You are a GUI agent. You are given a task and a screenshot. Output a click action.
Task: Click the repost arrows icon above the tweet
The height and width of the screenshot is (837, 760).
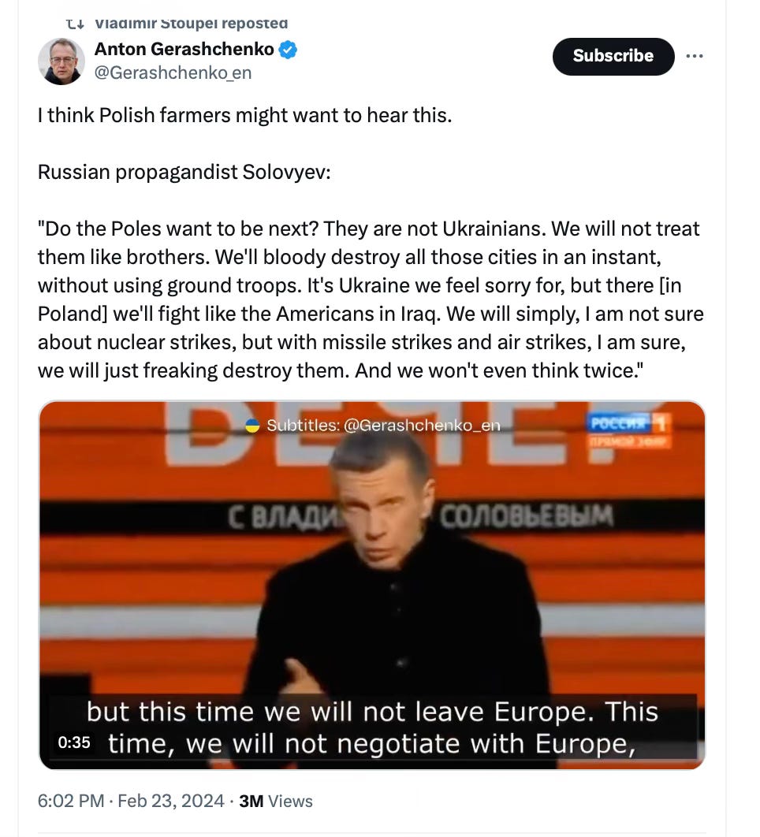tap(75, 23)
